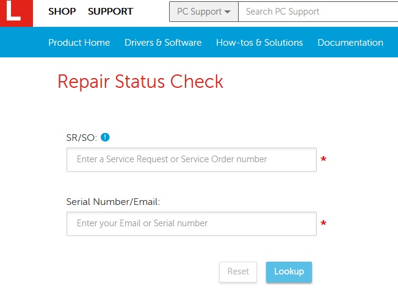Click the PC Support dropdown arrow
This screenshot has width=398, height=294.
click(x=228, y=12)
